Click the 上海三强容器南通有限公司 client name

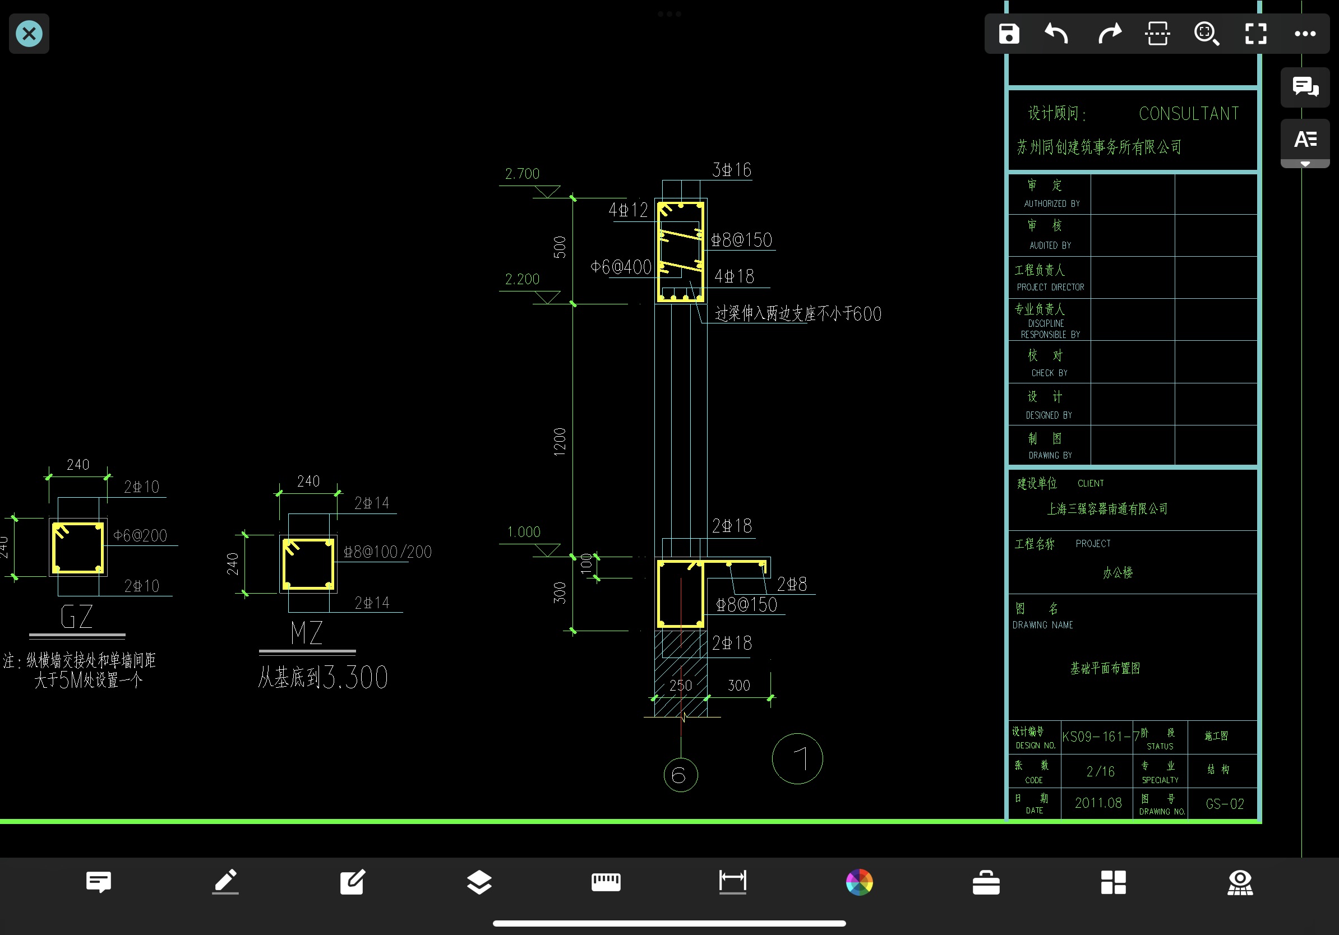[x=1107, y=509]
